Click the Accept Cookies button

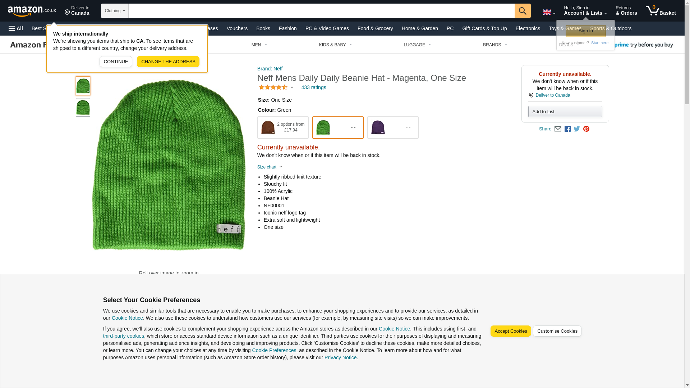tap(510, 331)
